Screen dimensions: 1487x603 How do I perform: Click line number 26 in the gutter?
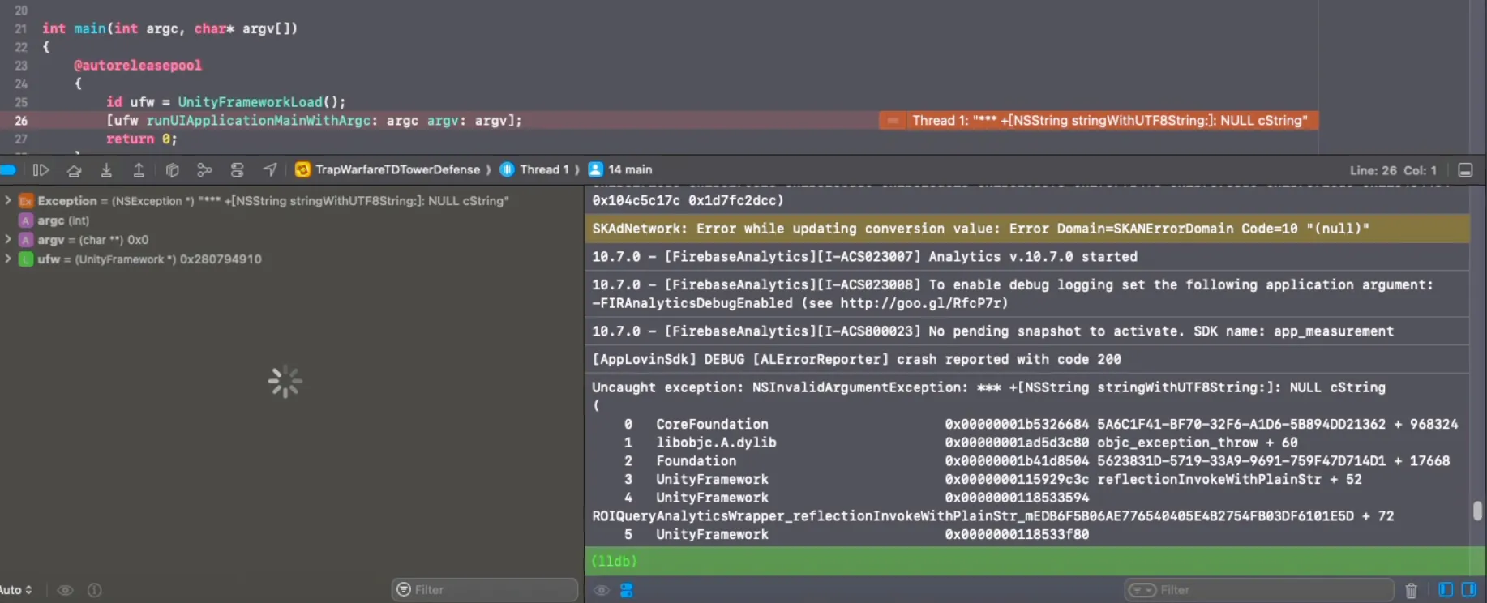pos(21,121)
